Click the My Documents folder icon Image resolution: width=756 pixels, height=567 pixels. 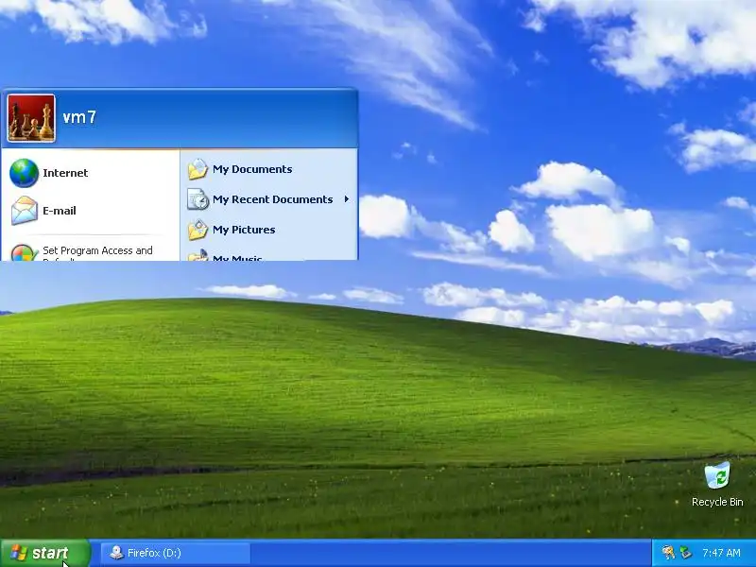[x=198, y=169]
